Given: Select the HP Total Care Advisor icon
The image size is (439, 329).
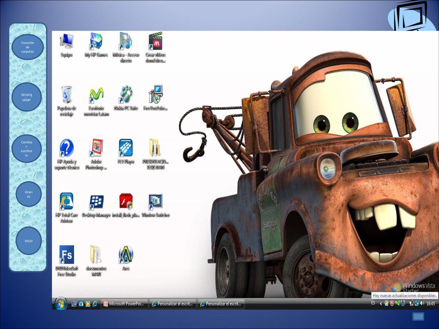Looking at the screenshot, I should pyautogui.click(x=66, y=208).
